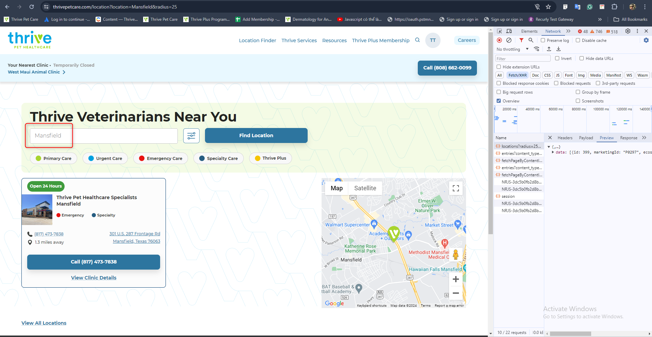The height and width of the screenshot is (337, 652).
Task: Show hidden bookmarks via chevron
Action: (x=600, y=19)
